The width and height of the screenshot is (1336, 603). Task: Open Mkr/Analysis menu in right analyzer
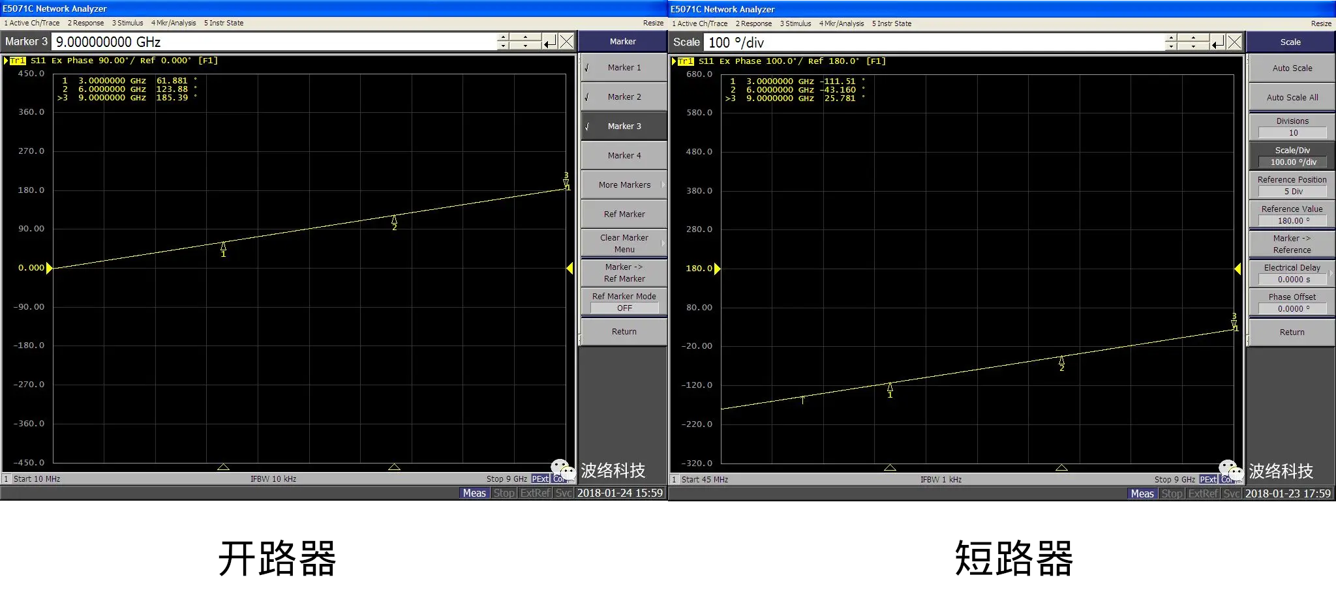point(841,23)
